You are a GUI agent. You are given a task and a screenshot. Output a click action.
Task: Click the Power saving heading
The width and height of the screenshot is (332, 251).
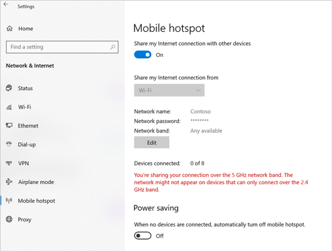[x=156, y=208]
